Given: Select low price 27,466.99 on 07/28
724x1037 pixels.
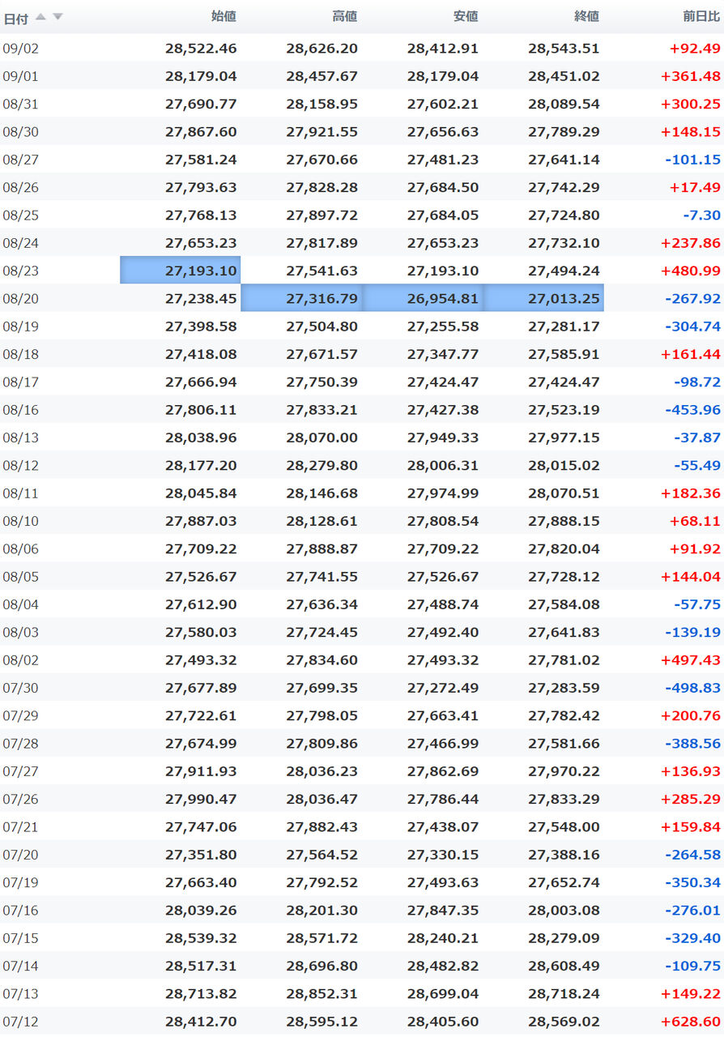Looking at the screenshot, I should pyautogui.click(x=443, y=744).
